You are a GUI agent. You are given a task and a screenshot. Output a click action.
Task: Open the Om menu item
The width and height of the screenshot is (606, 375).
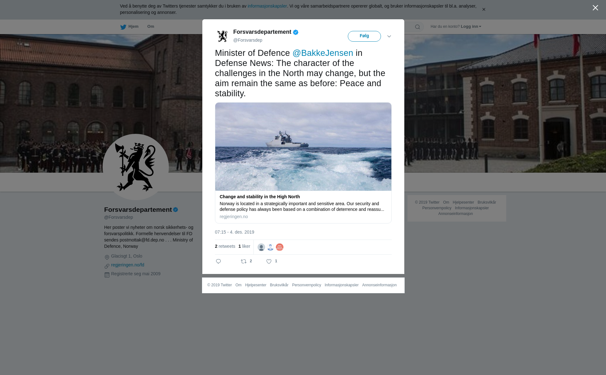click(151, 27)
